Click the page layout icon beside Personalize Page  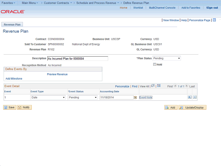pos(214,20)
